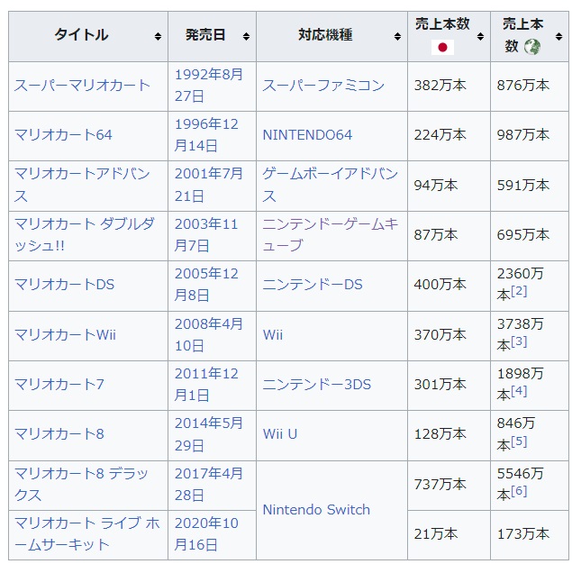Open Wii U platform link

[280, 433]
